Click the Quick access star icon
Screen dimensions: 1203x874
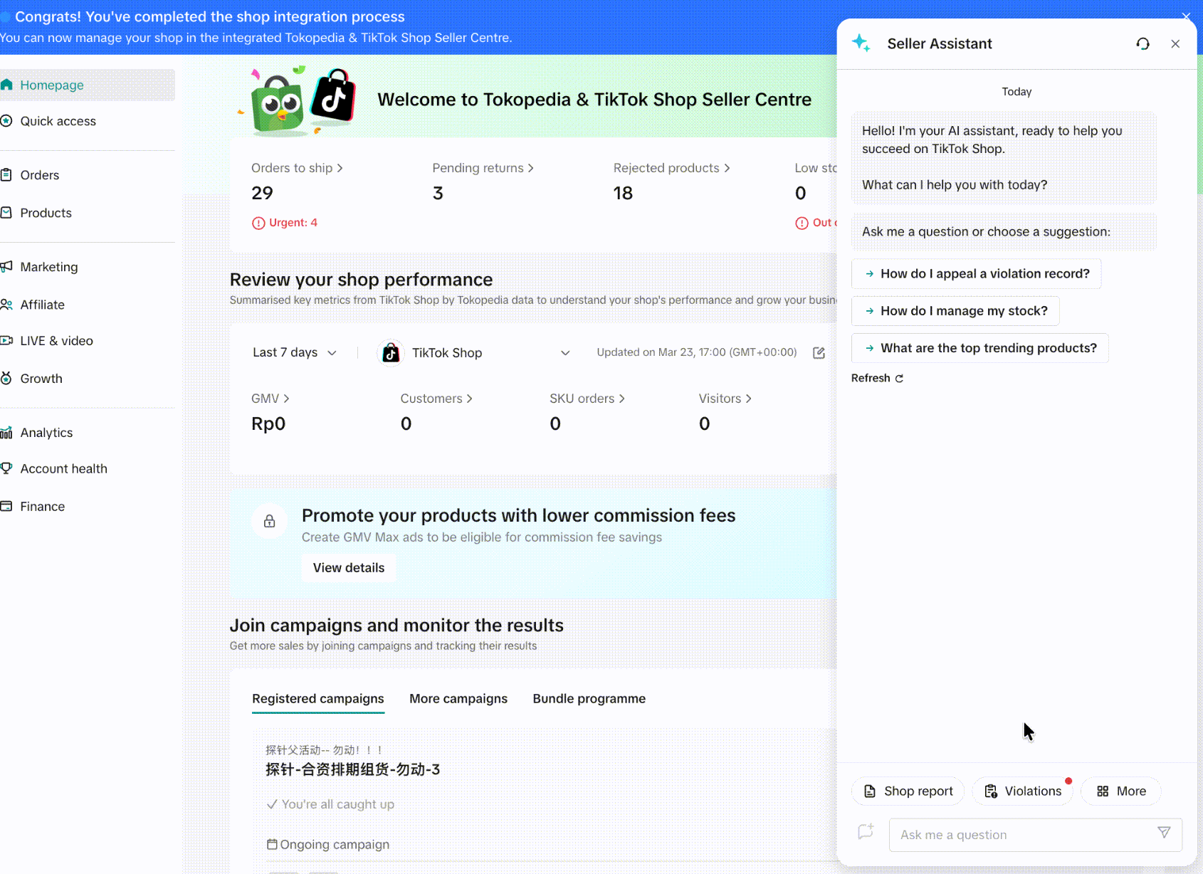point(6,121)
